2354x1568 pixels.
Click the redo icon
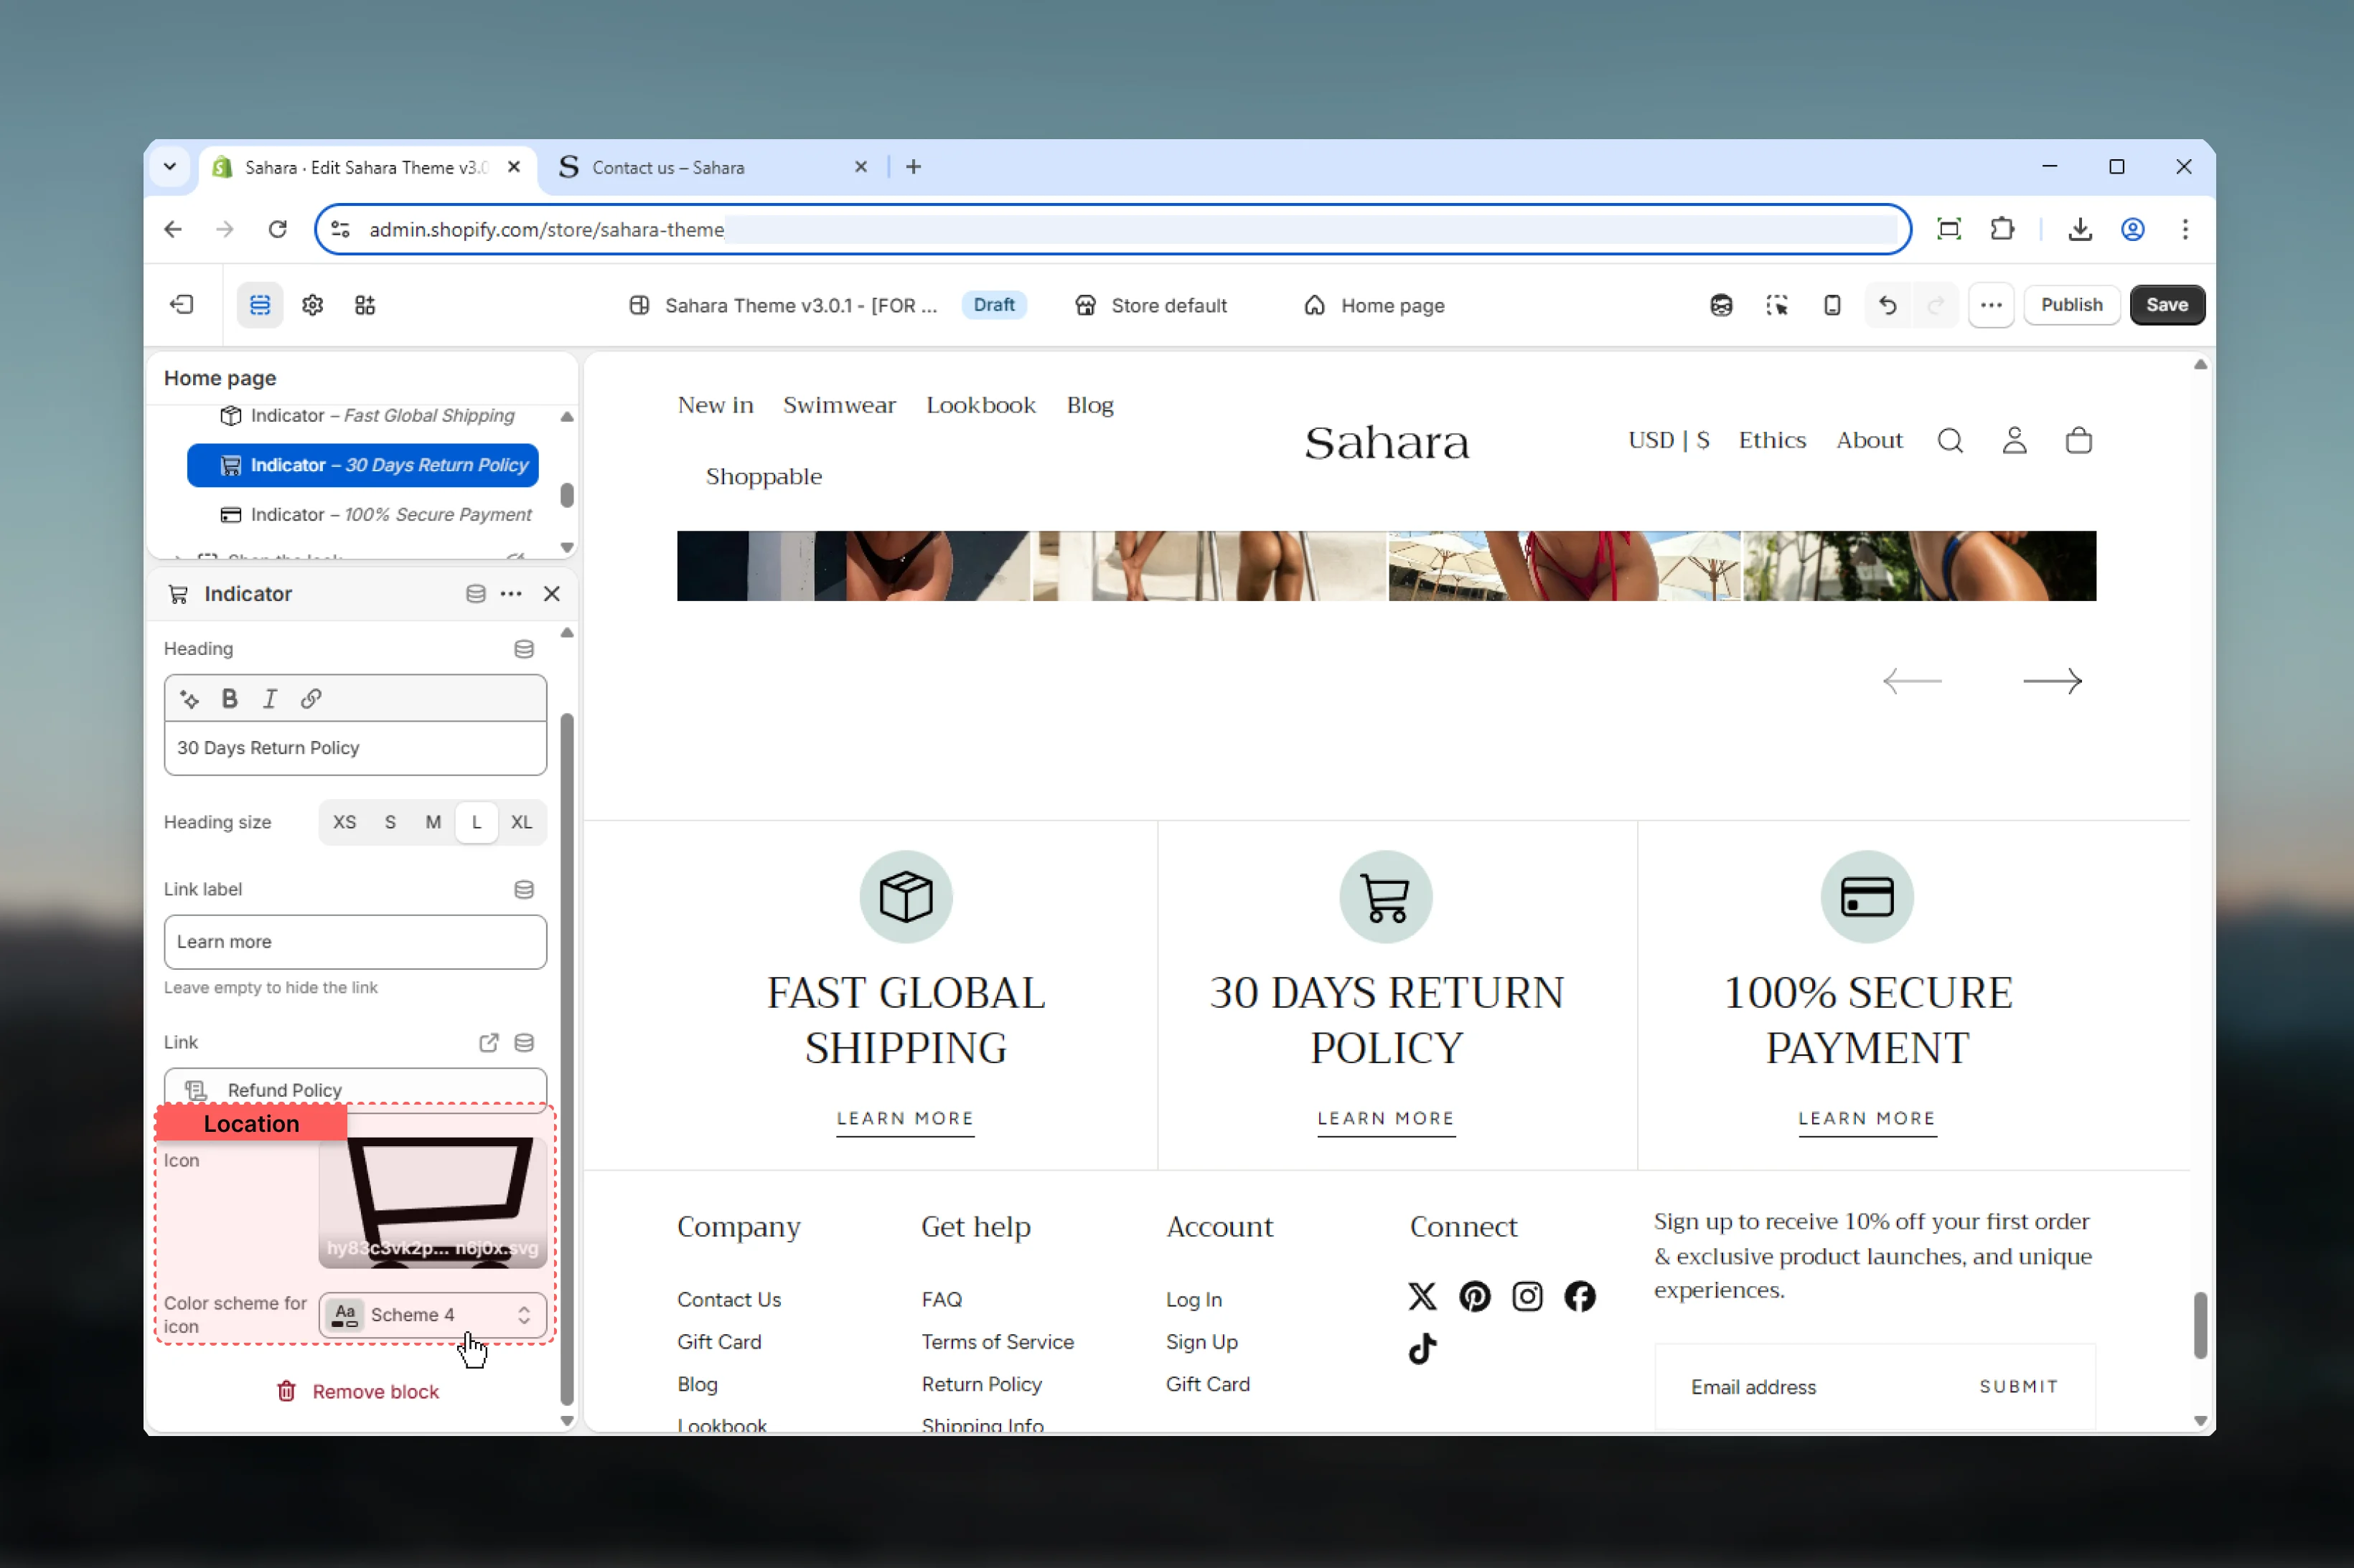pyautogui.click(x=1936, y=305)
